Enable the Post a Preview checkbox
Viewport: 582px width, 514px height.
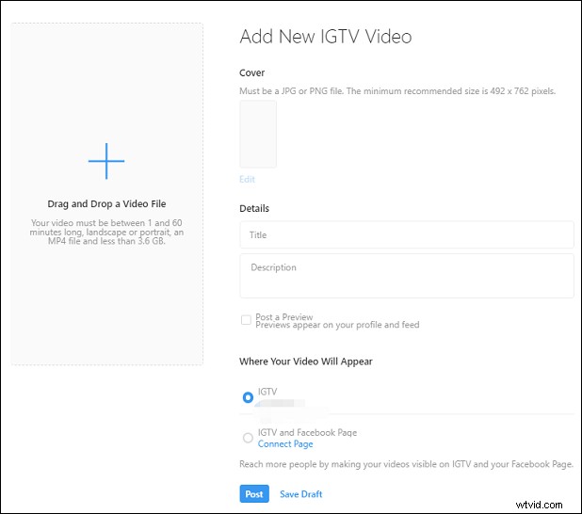click(x=246, y=320)
